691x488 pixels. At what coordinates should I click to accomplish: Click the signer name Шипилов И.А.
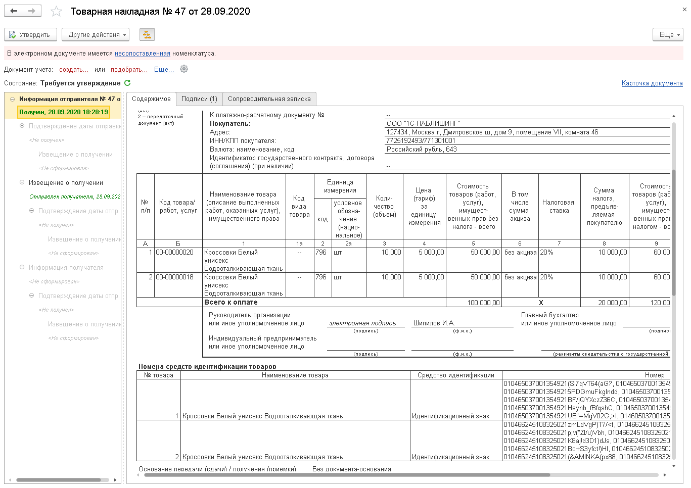tap(434, 323)
